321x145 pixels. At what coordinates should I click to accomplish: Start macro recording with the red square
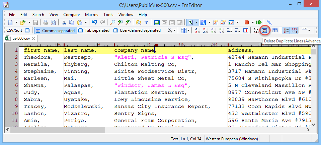click(x=246, y=22)
